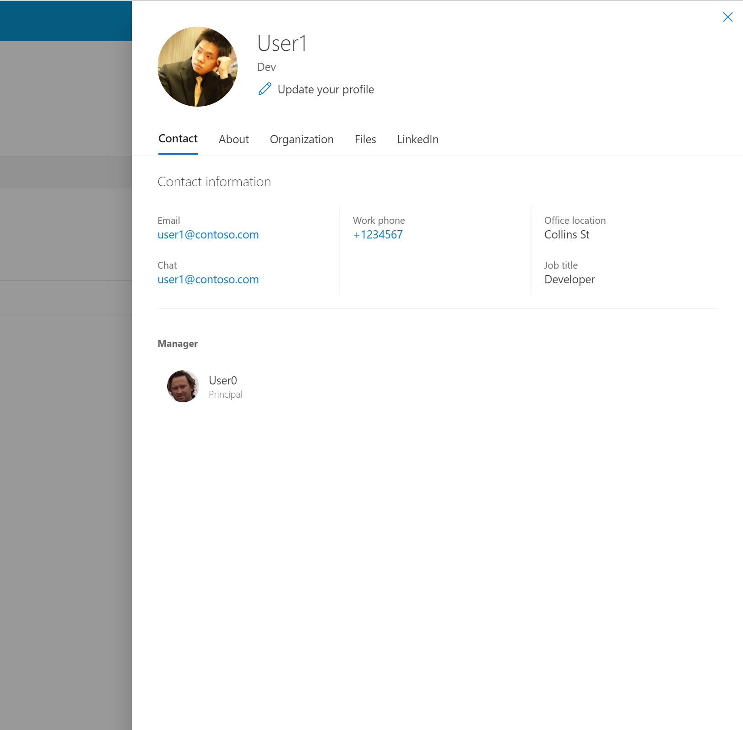743x730 pixels.
Task: Go to the Files tab
Action: coord(365,139)
